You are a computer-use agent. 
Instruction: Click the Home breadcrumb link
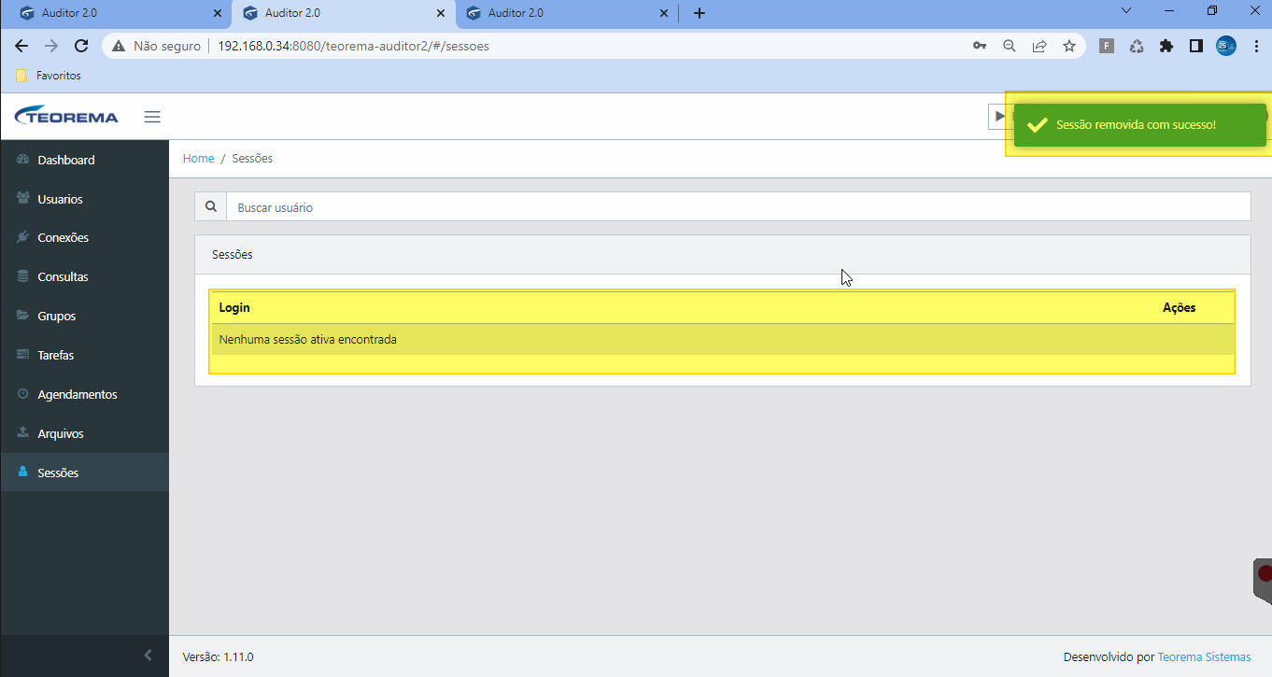198,159
